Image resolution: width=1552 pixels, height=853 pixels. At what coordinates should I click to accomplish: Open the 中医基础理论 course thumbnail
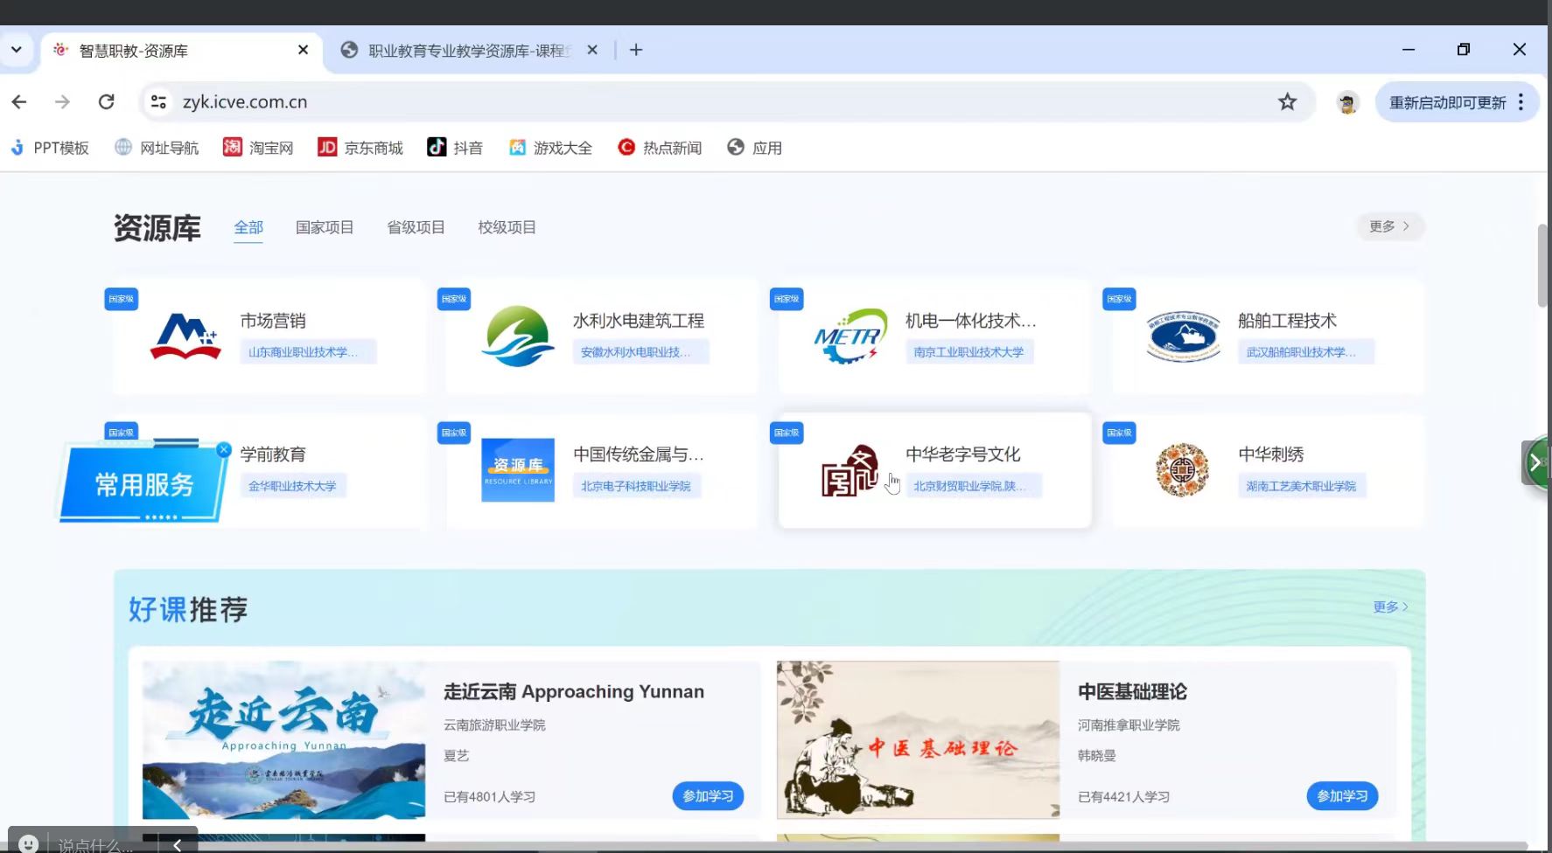918,739
